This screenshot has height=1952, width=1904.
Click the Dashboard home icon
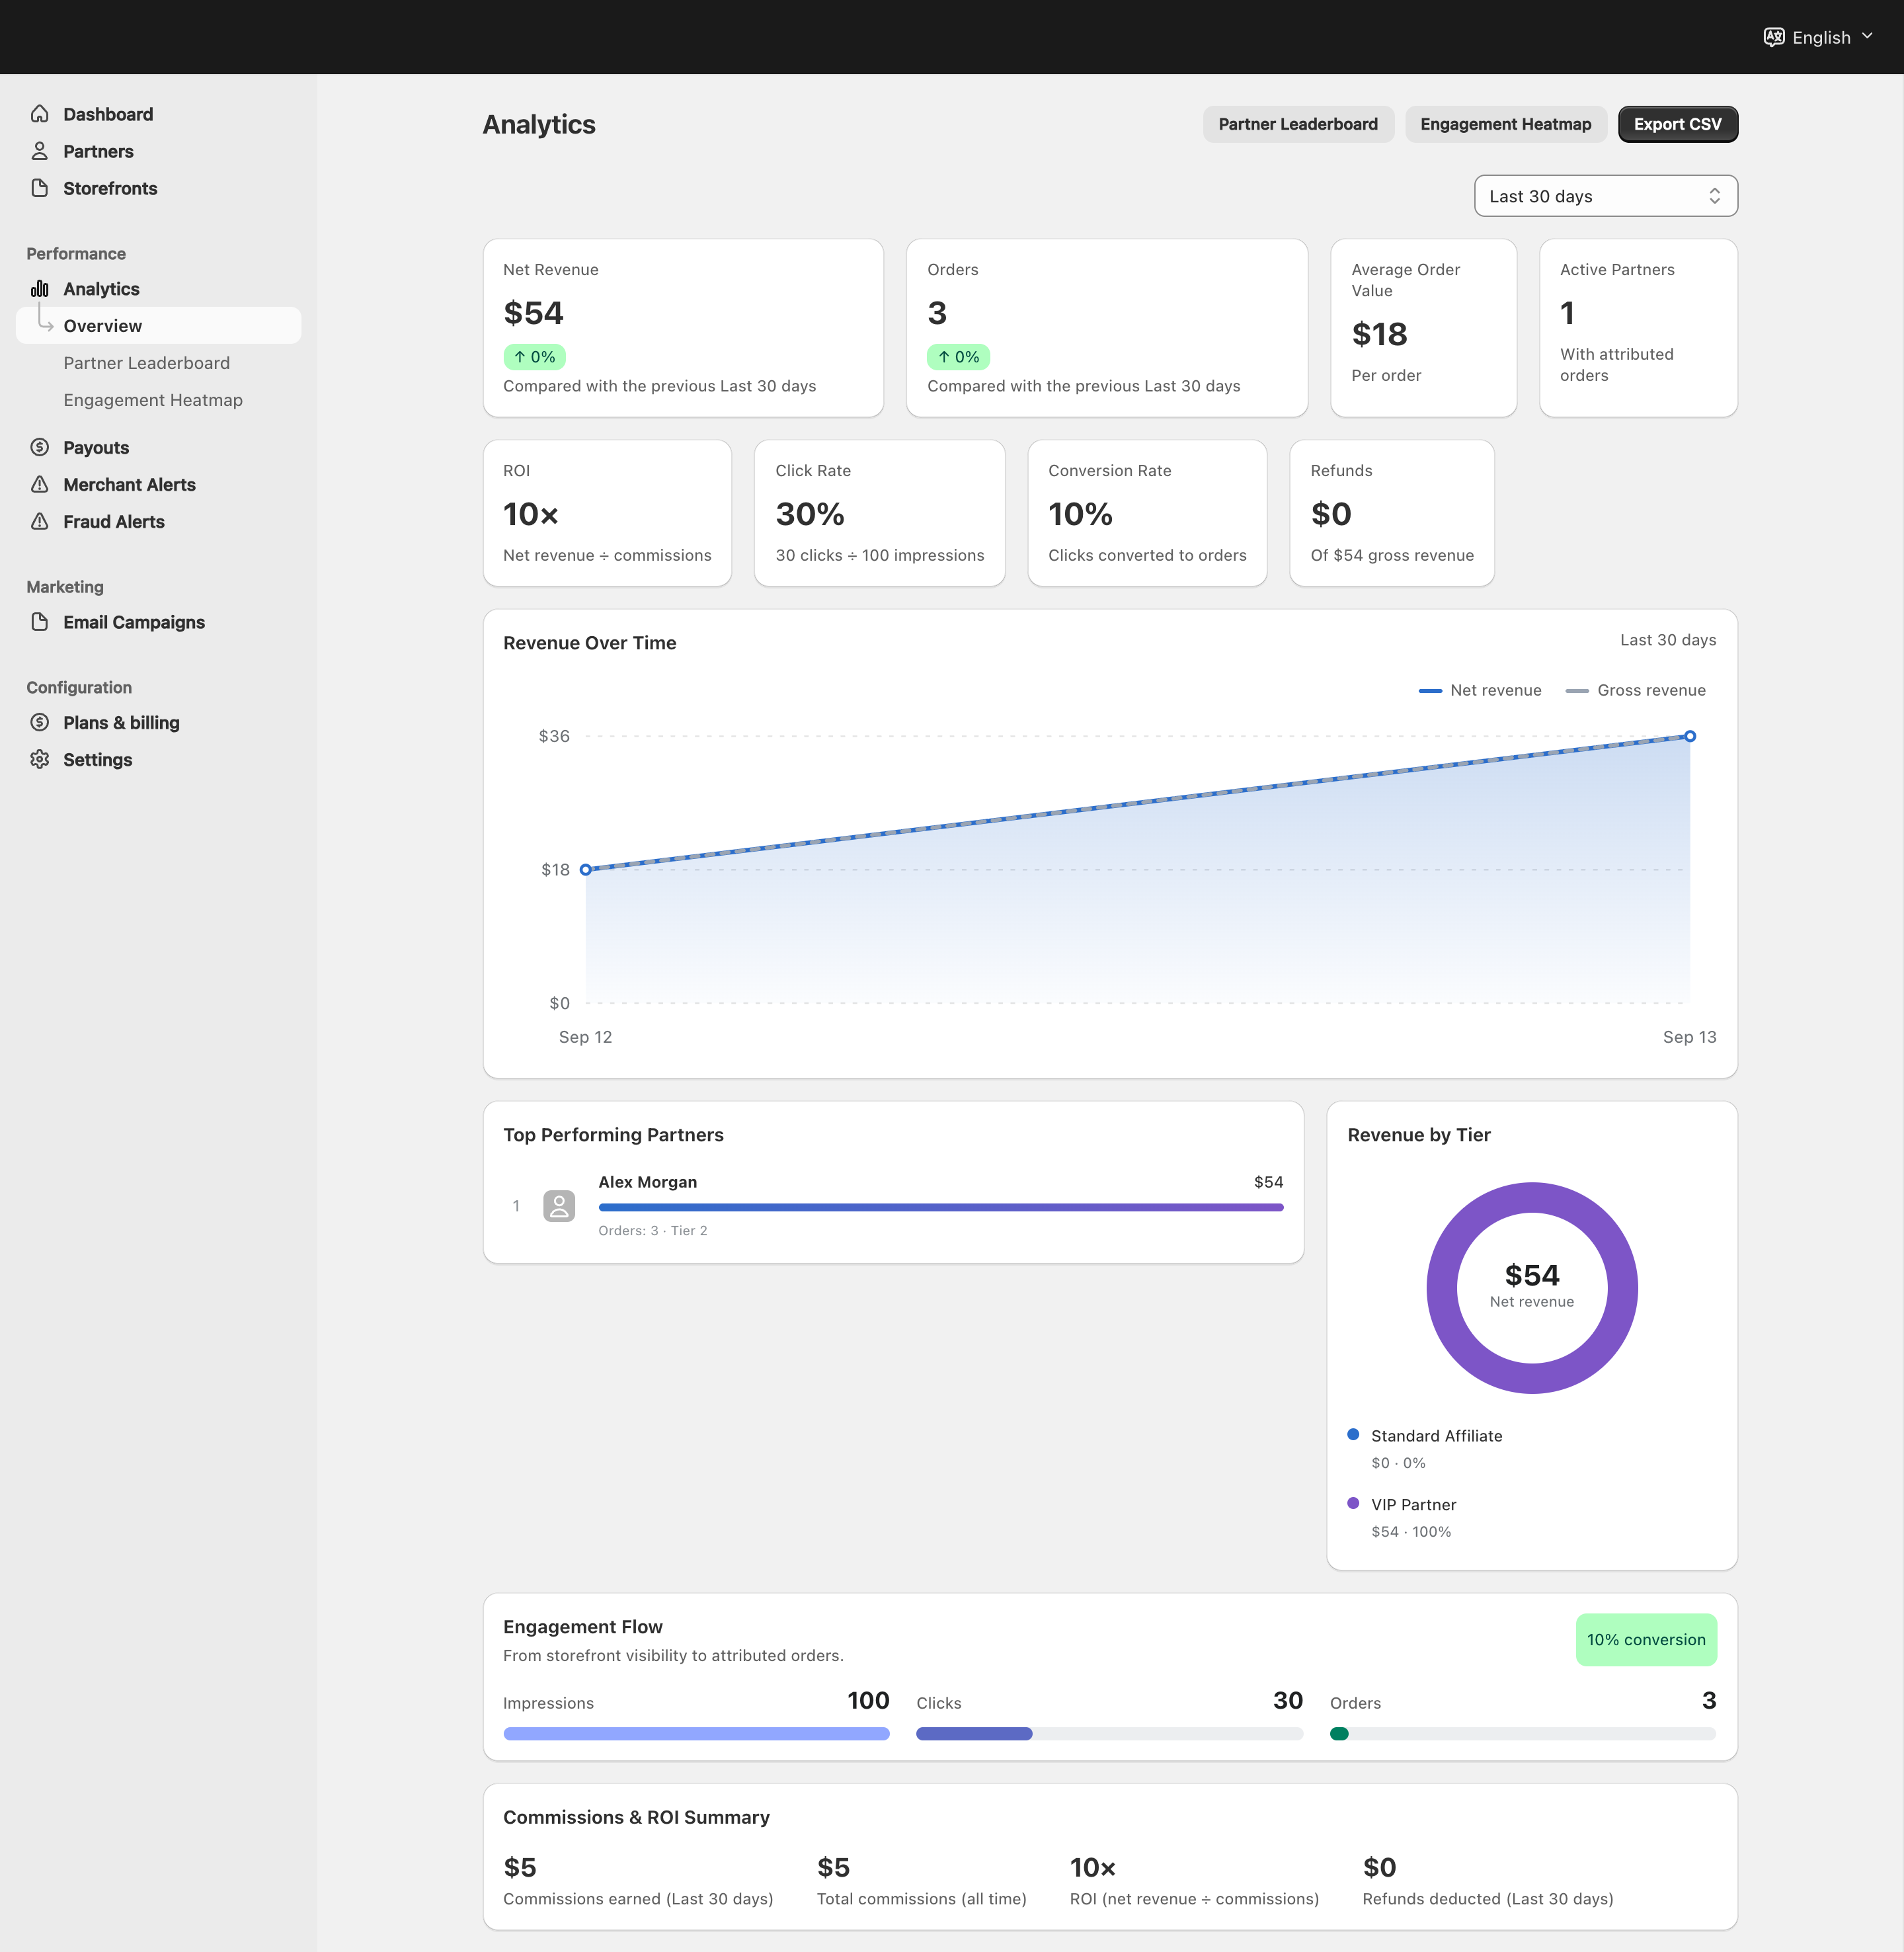pos(40,114)
